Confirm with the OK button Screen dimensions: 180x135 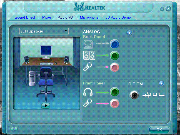tap(159, 130)
